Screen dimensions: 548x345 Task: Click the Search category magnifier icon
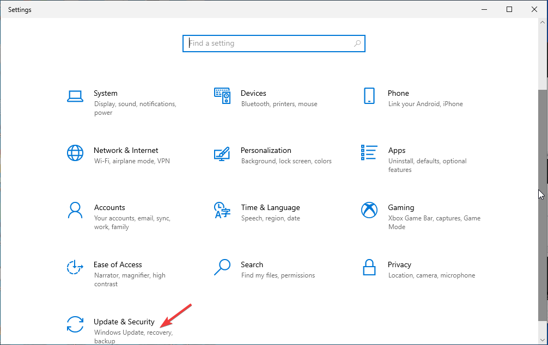(222, 267)
